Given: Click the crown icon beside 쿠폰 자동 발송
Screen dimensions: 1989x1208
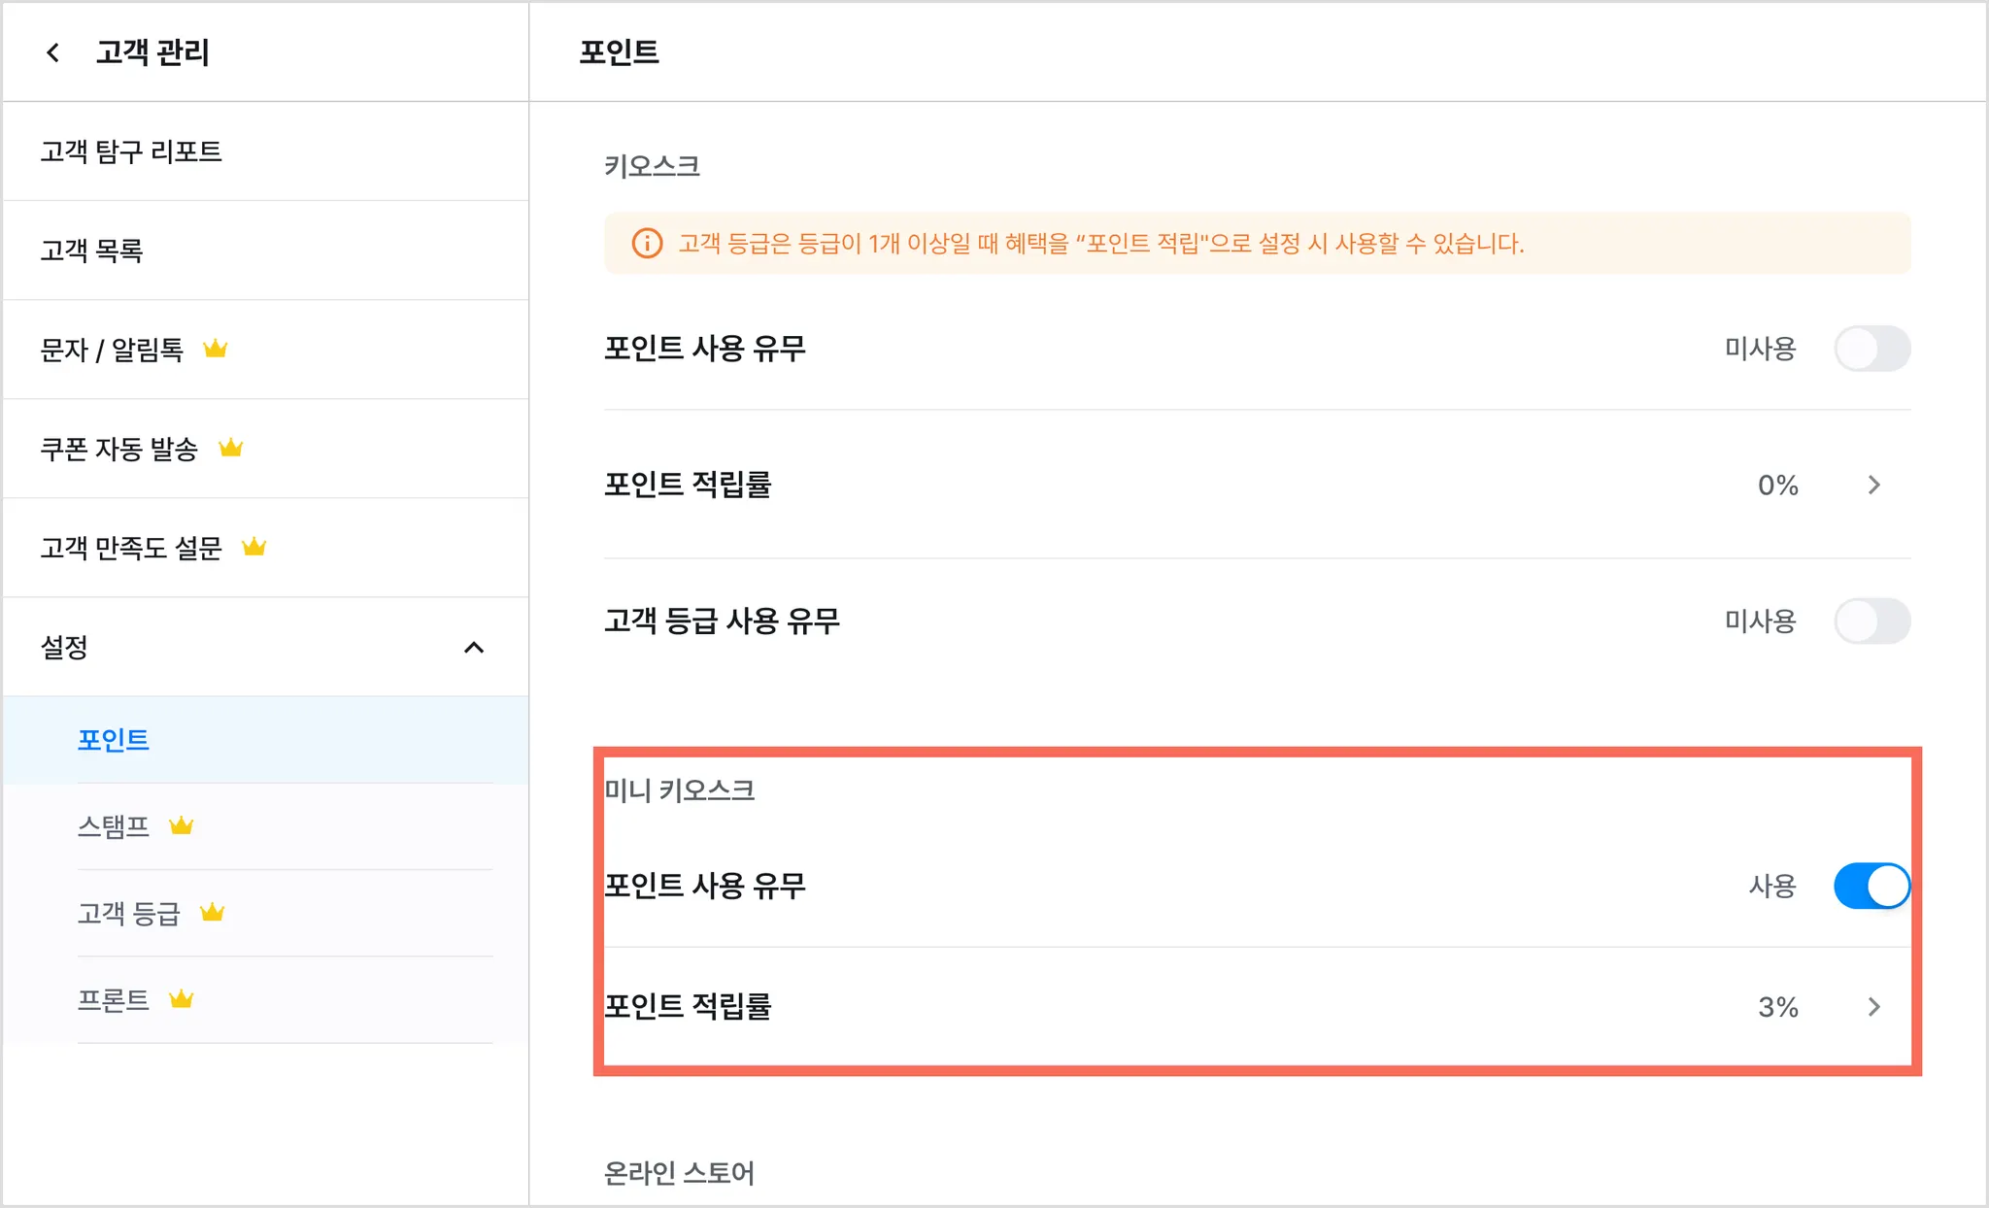Looking at the screenshot, I should point(230,448).
